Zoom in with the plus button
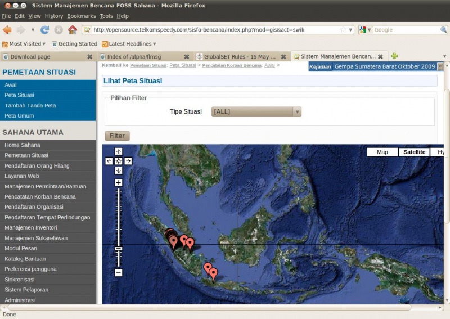The image size is (450, 319). [x=119, y=182]
